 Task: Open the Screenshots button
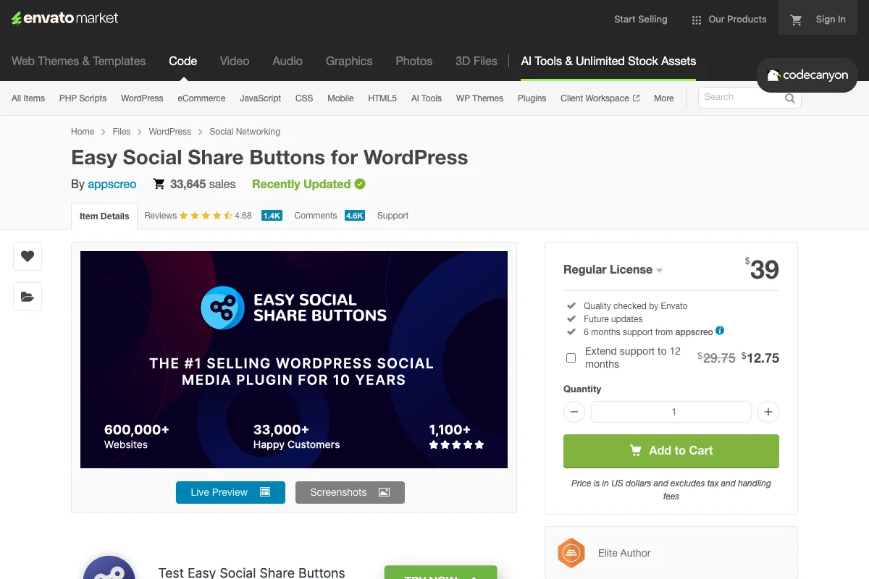(x=350, y=492)
